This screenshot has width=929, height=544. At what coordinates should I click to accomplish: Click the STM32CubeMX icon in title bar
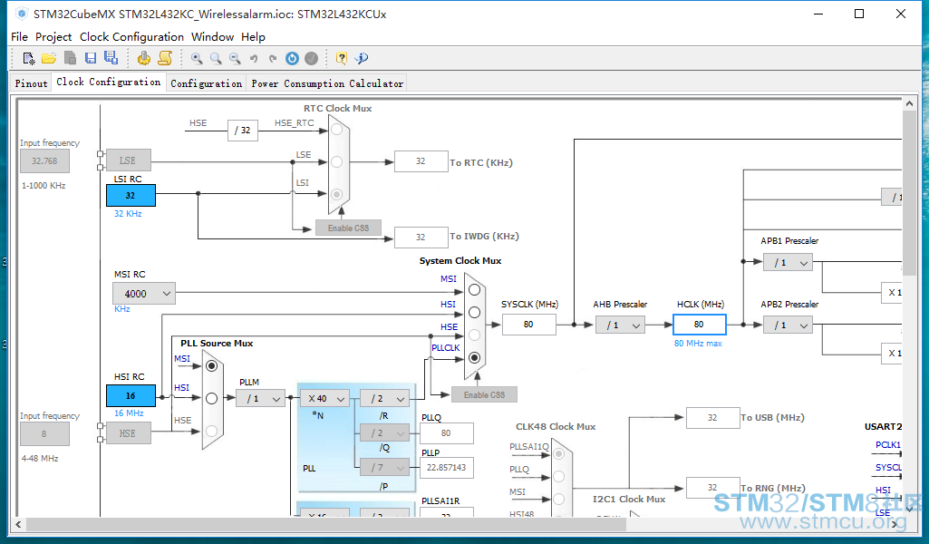(x=22, y=14)
